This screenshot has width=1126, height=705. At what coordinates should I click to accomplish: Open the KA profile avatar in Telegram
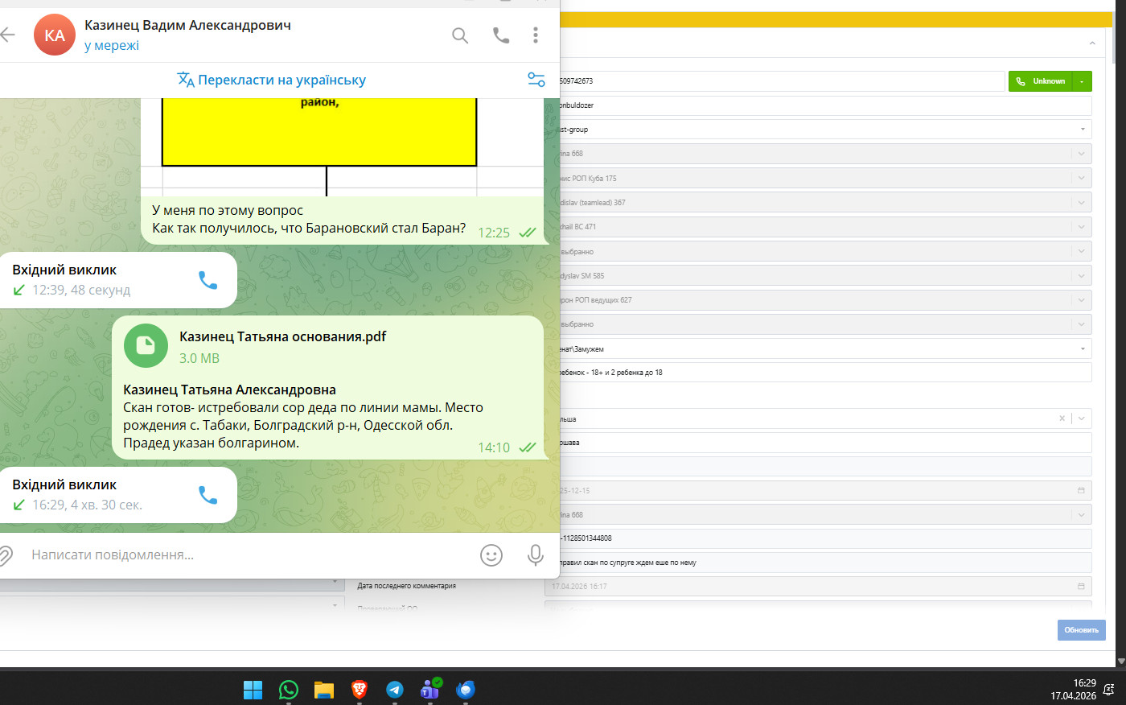tap(55, 35)
